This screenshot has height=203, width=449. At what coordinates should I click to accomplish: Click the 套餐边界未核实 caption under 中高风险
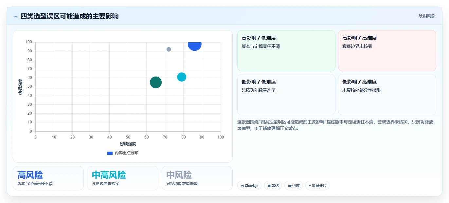coord(105,184)
